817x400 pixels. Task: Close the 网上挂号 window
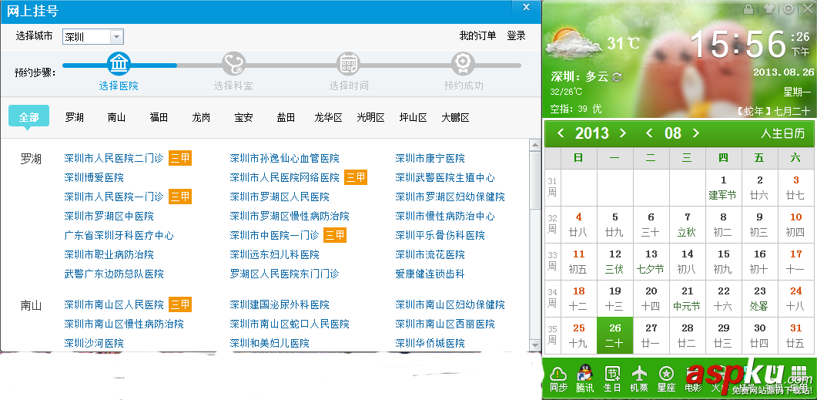526,7
